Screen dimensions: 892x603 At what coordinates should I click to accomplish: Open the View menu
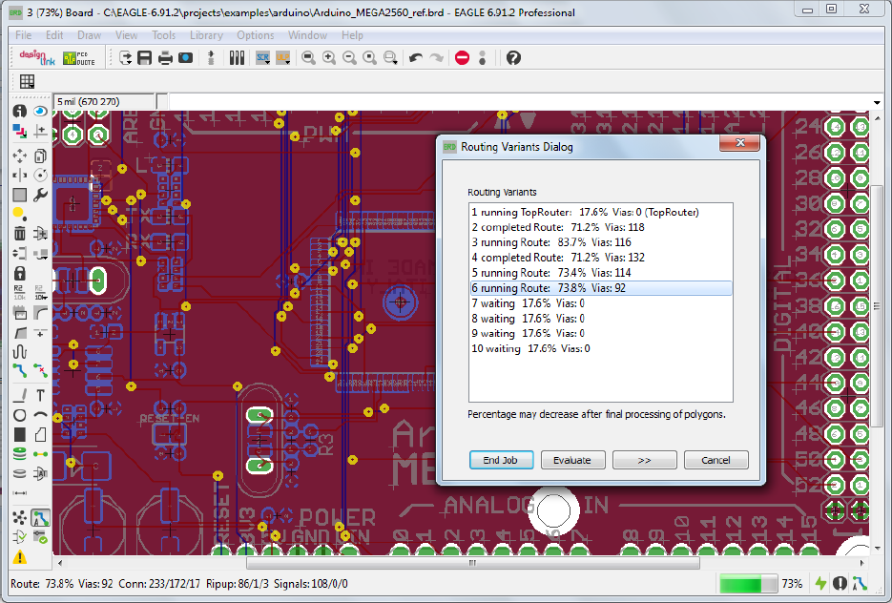point(126,35)
